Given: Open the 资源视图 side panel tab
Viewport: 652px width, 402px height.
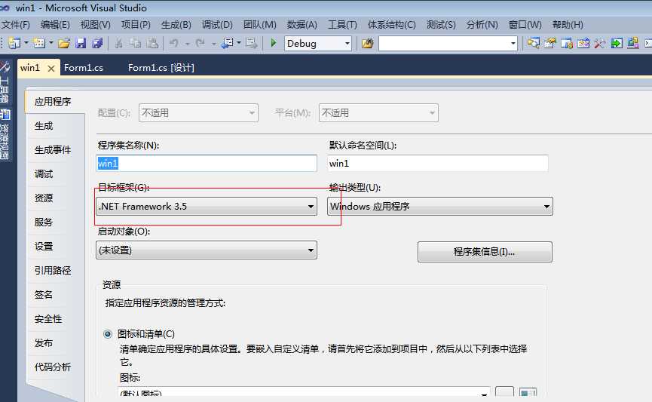Looking at the screenshot, I should point(5,134).
